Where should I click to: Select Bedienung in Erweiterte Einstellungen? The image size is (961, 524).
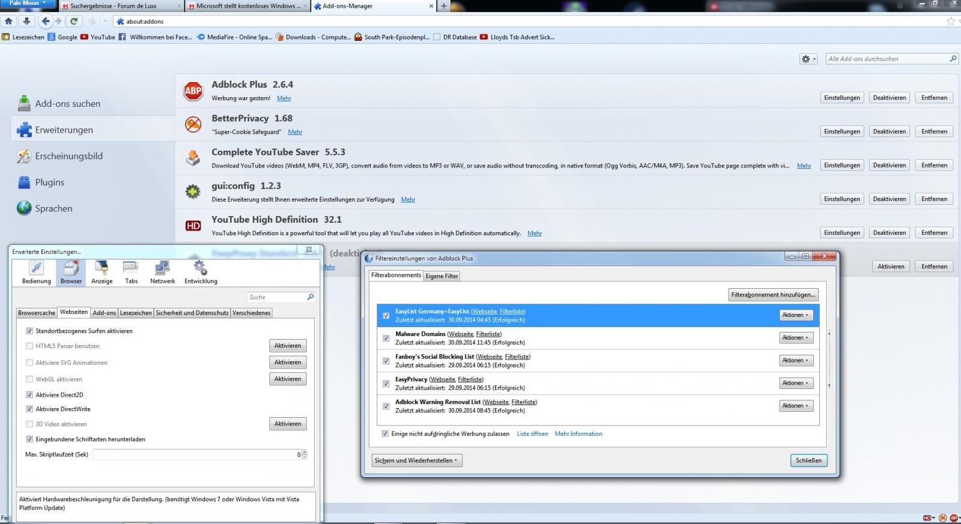tap(37, 273)
